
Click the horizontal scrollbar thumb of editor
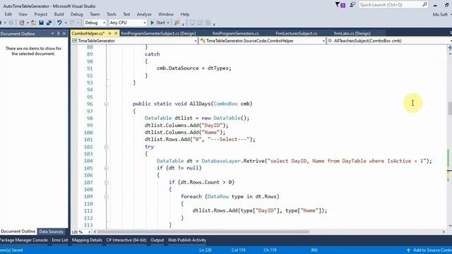click(x=203, y=232)
